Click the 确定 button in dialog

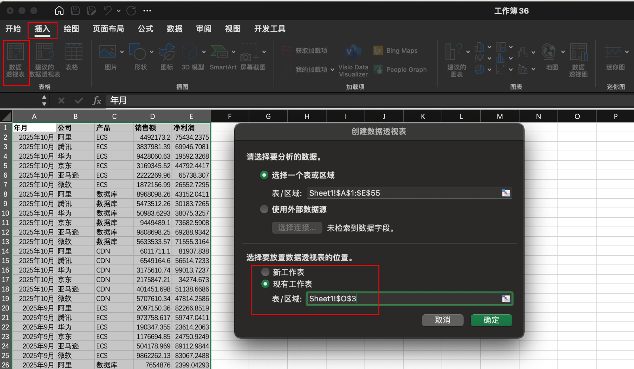(x=491, y=320)
